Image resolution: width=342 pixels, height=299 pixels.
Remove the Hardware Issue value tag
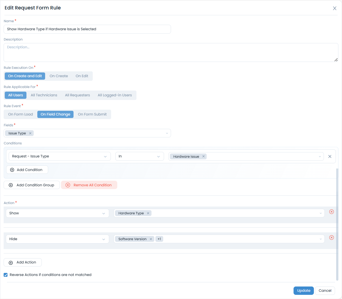click(204, 156)
